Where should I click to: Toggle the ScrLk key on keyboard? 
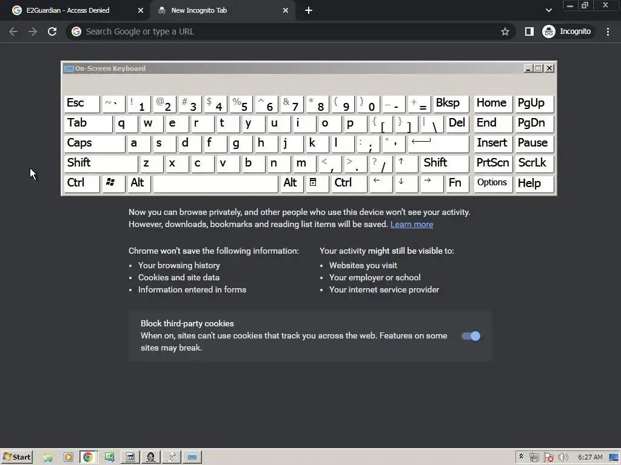pyautogui.click(x=534, y=163)
